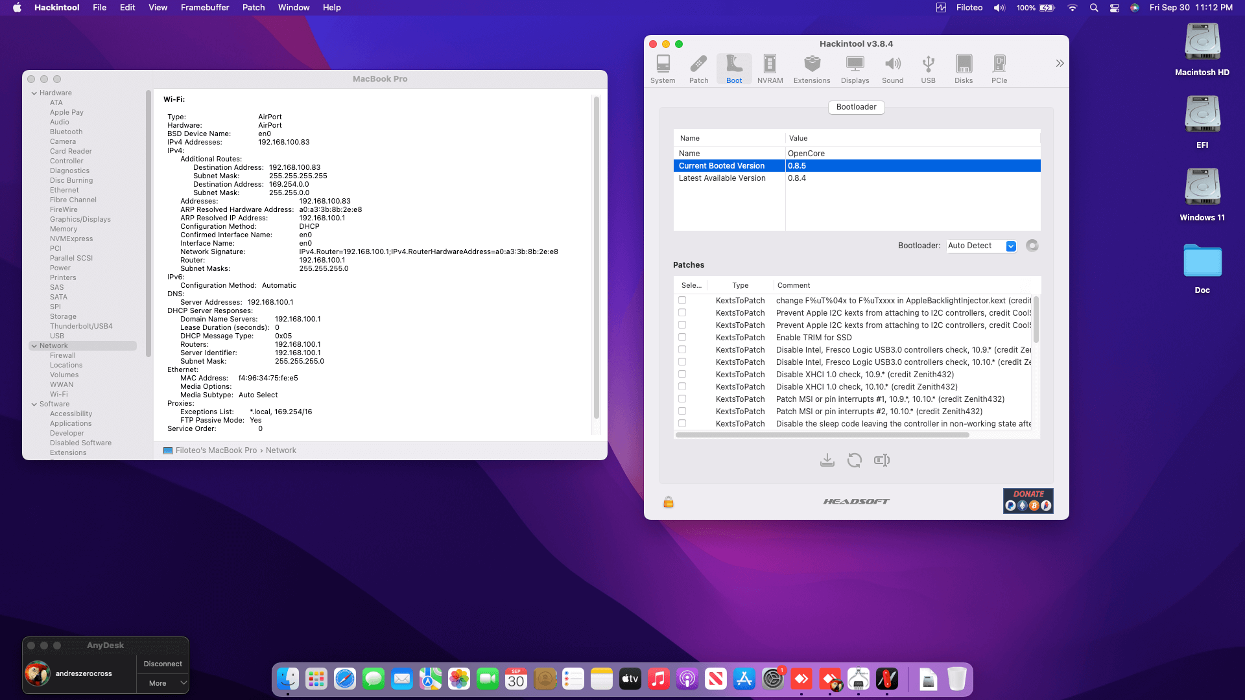
Task: Select the Windows 11 drive on desktop
Action: point(1202,195)
